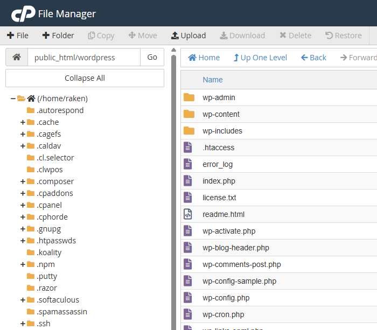Select the wp-content file name
Screen dimensions: 377x330
click(221, 114)
